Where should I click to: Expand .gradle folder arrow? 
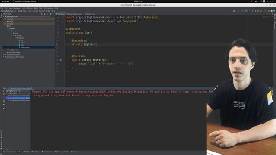[x=6, y=19]
